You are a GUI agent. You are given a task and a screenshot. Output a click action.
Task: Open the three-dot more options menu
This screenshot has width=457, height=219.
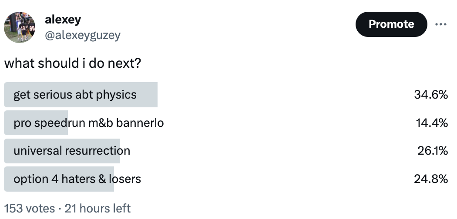[x=440, y=24]
